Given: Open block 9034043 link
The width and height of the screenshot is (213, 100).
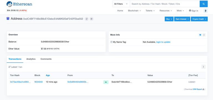Looking at the screenshot, I should [39, 82].
